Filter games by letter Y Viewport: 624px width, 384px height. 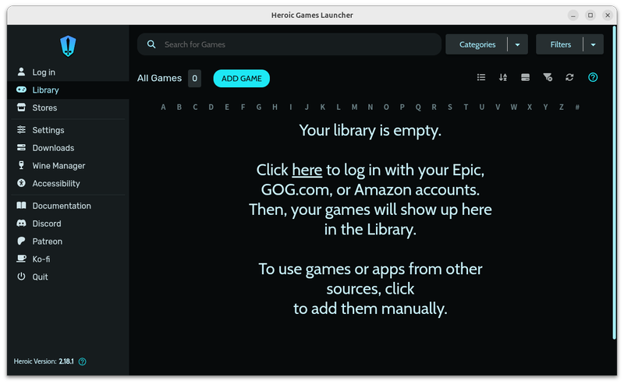click(x=545, y=107)
